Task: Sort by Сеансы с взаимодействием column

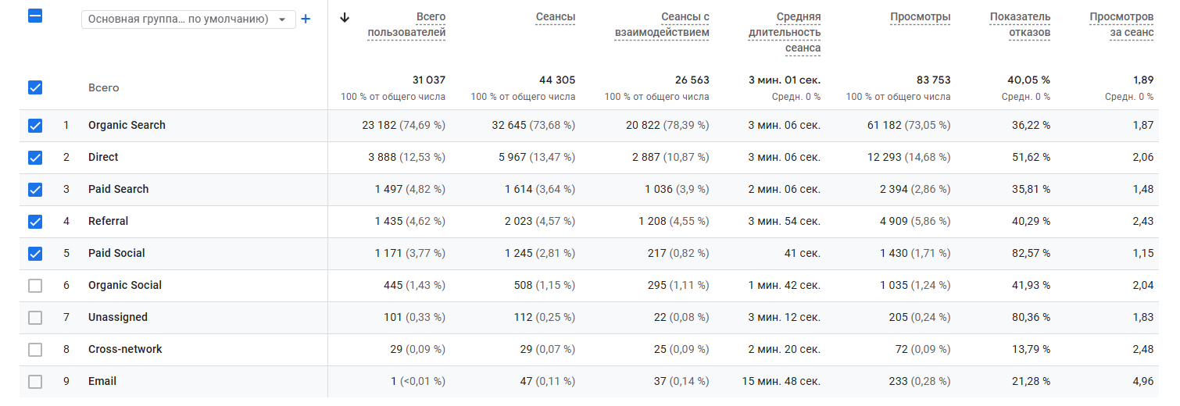Action: tap(662, 25)
